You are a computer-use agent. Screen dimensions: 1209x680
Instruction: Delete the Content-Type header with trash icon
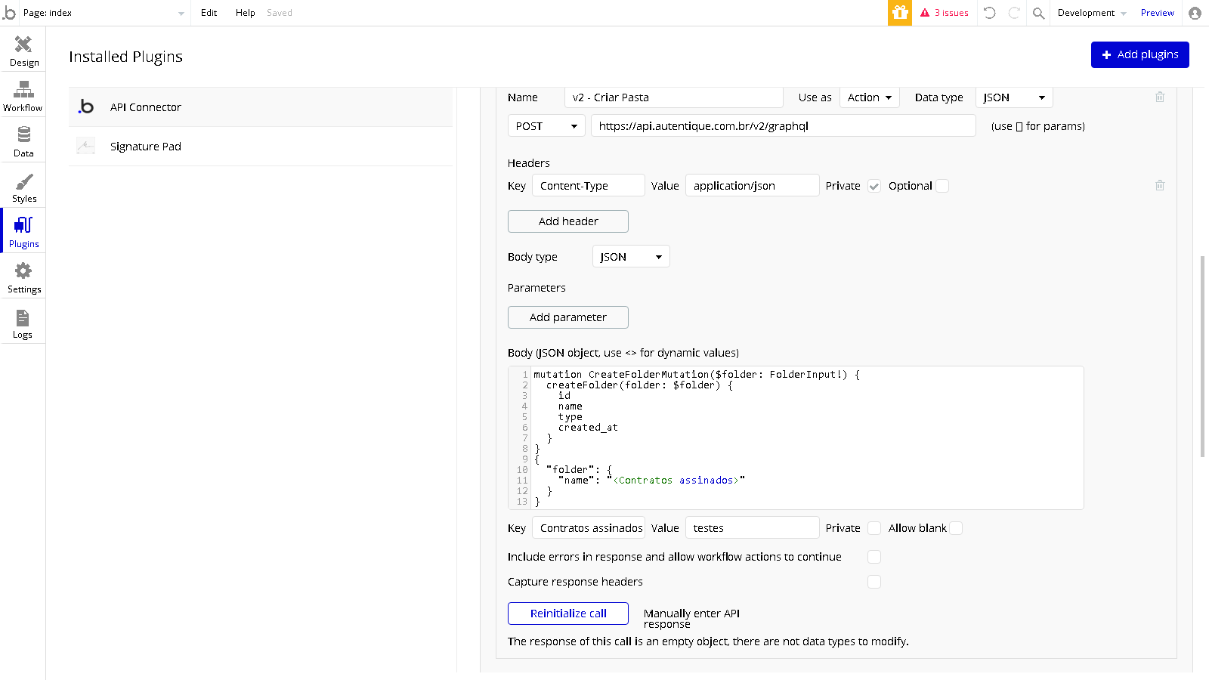pos(1160,185)
